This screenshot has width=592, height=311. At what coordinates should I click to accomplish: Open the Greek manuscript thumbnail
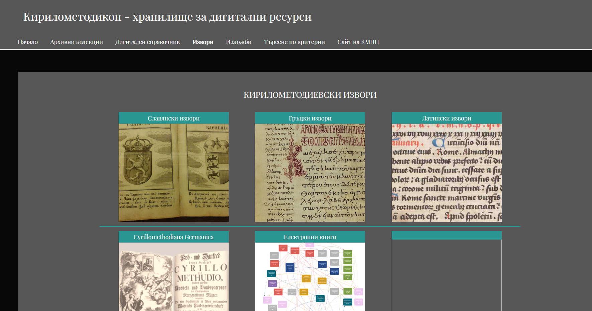point(310,173)
